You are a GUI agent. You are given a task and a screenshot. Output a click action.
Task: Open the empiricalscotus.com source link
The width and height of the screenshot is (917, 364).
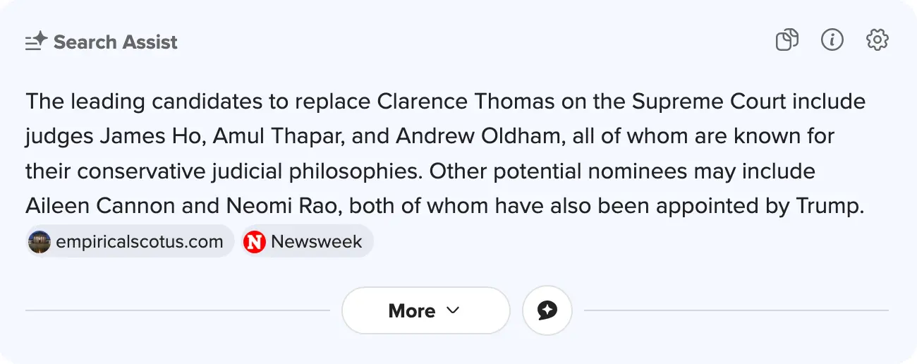click(140, 242)
